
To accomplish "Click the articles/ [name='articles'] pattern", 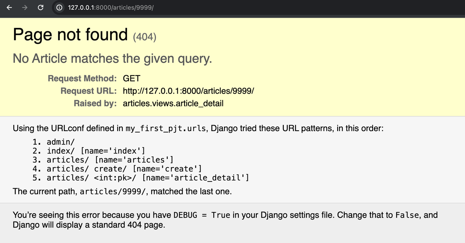I will click(x=110, y=160).
